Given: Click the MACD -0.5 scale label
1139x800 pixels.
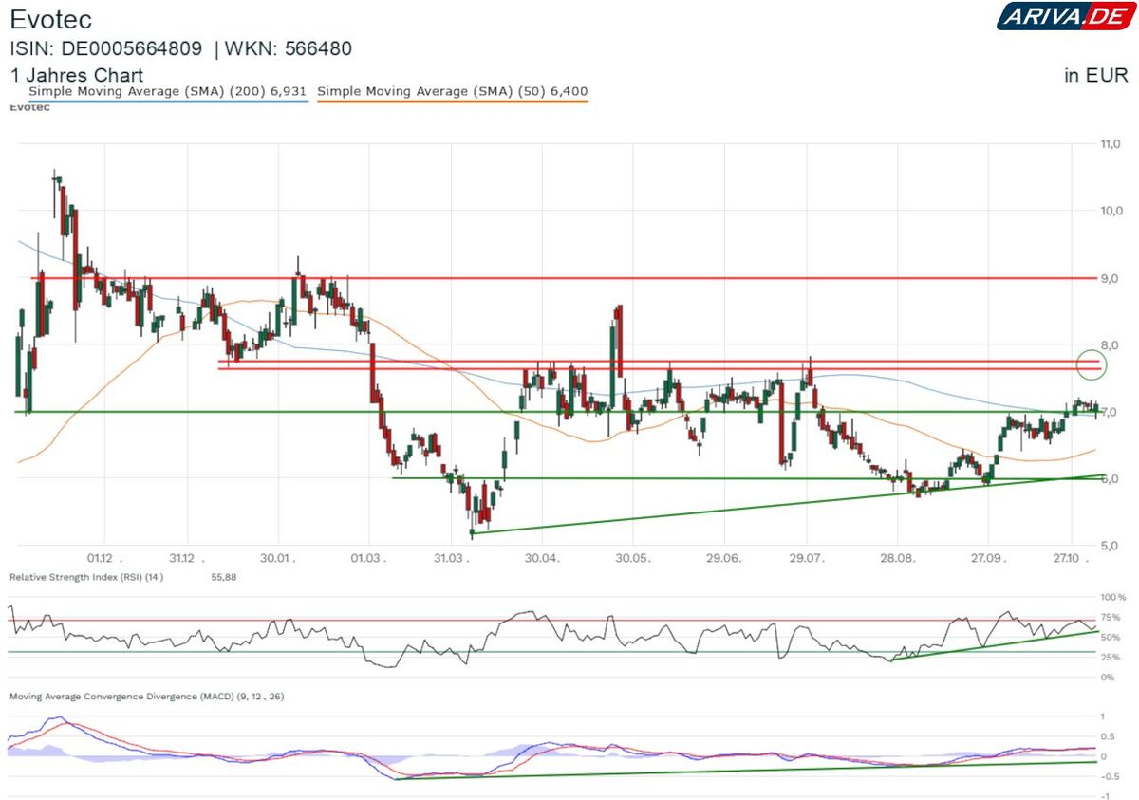Looking at the screenshot, I should [1110, 775].
